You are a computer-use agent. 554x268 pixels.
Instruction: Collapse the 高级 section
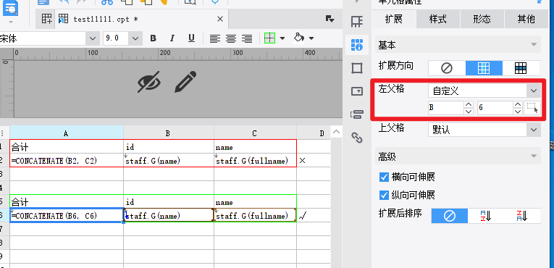(x=534, y=156)
